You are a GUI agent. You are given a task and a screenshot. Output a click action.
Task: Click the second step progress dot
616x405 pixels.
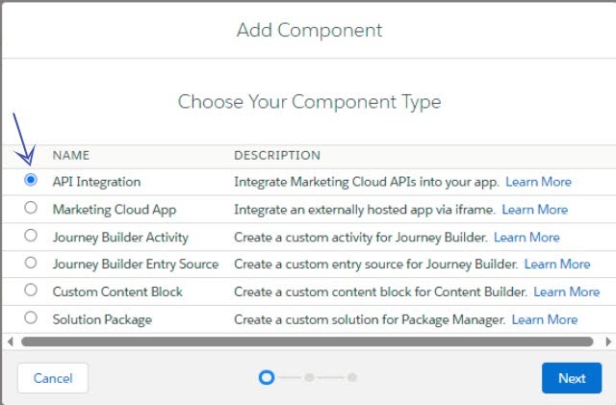click(x=310, y=377)
